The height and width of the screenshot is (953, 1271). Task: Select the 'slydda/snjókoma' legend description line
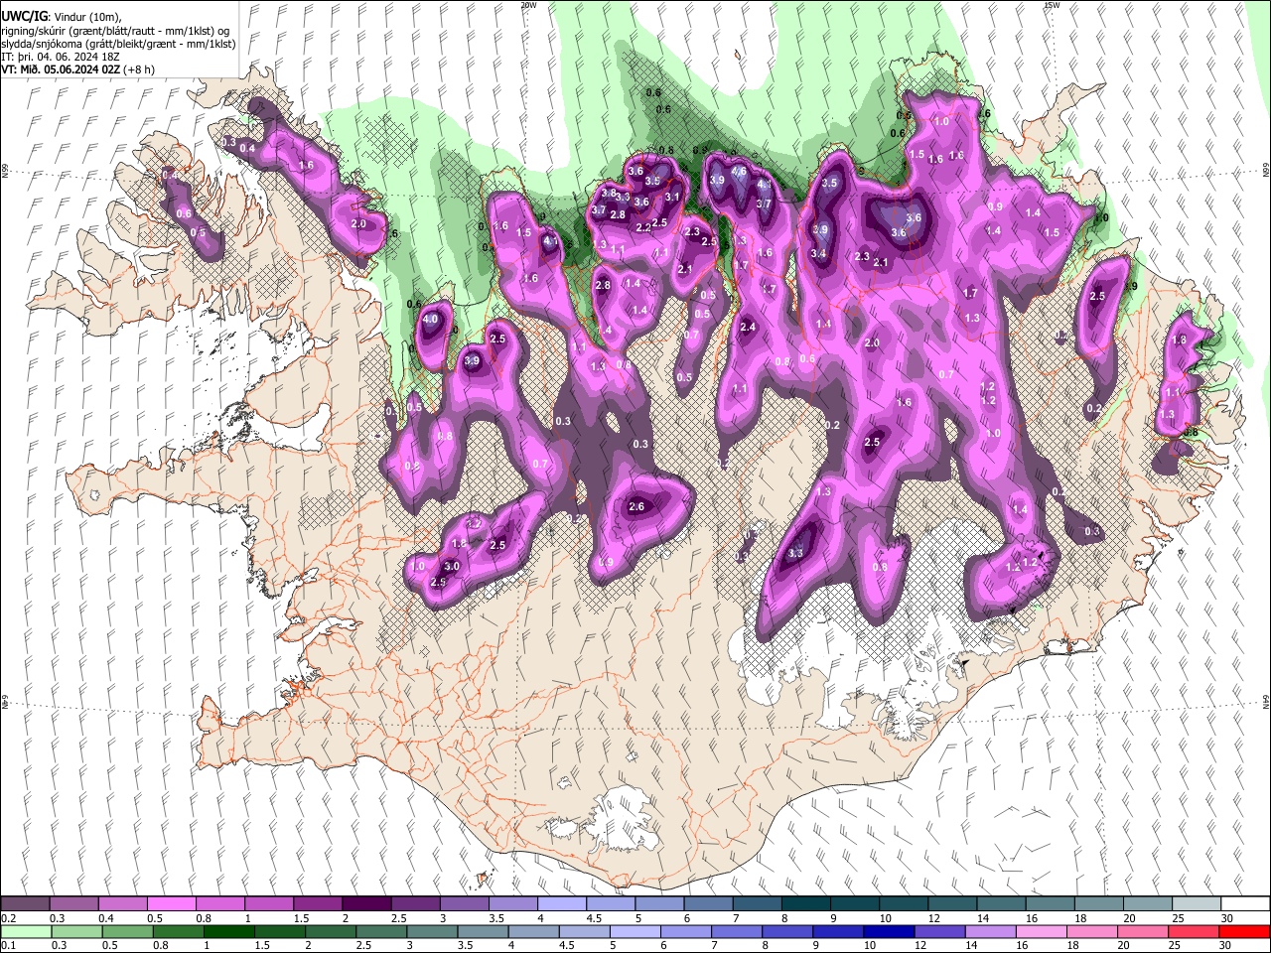118,44
